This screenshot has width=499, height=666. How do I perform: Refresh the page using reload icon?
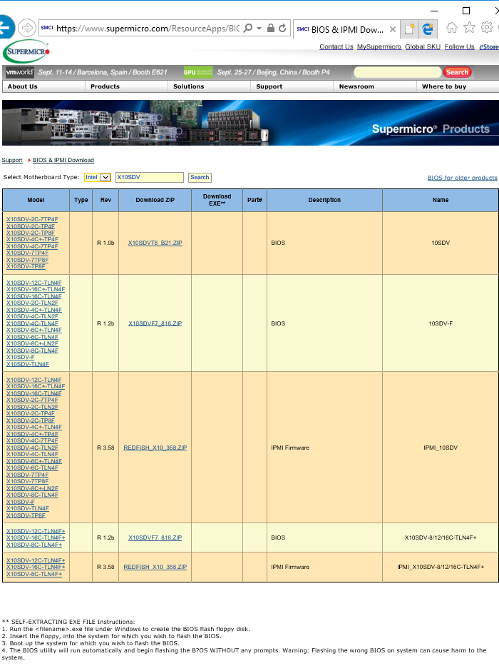[282, 29]
